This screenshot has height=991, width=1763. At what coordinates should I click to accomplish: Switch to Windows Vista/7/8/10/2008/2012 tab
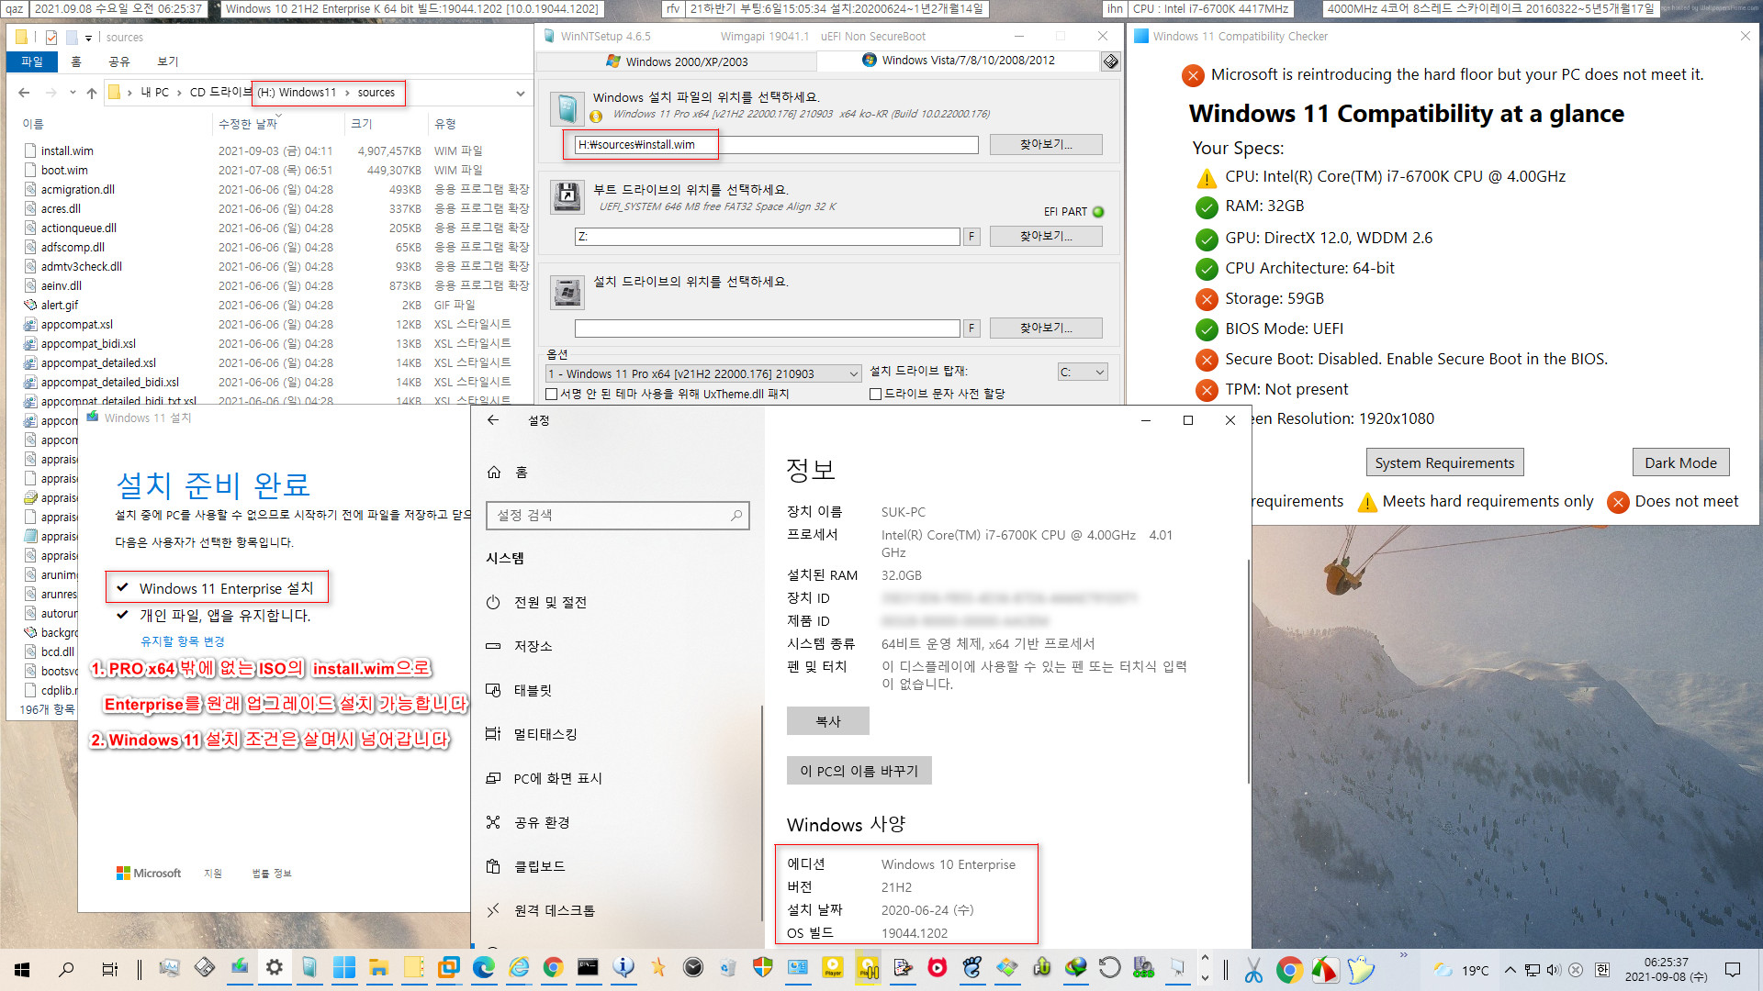click(958, 61)
